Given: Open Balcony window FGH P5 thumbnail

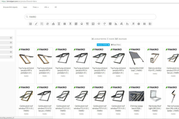Looking at the screenshot, I should pos(155,58).
